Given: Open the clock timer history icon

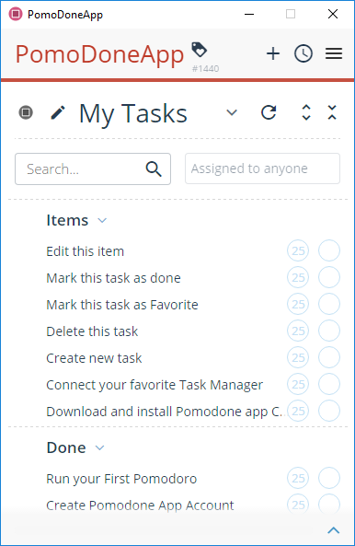Looking at the screenshot, I should click(x=303, y=53).
